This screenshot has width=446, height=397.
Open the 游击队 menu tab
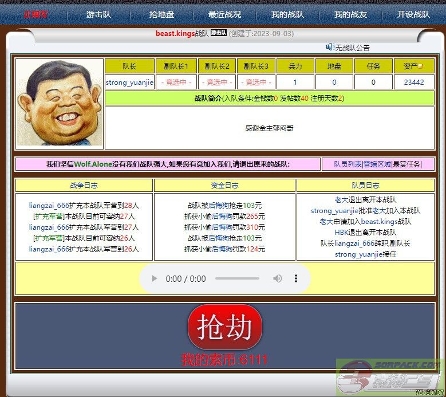(x=98, y=14)
